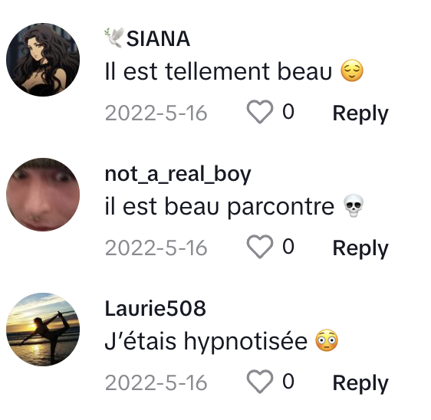Select the comment 'J'étais hypnotisée'
Screen dimensions: 431x420
point(206,341)
